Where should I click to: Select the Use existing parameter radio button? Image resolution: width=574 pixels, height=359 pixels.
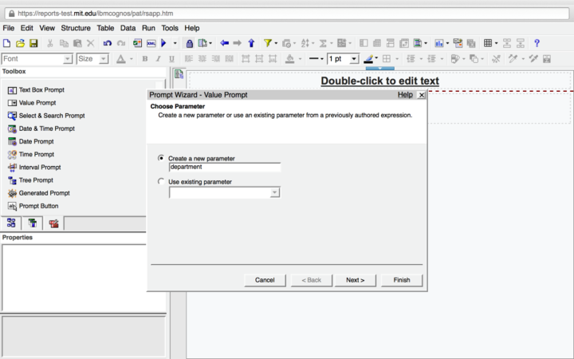(162, 182)
